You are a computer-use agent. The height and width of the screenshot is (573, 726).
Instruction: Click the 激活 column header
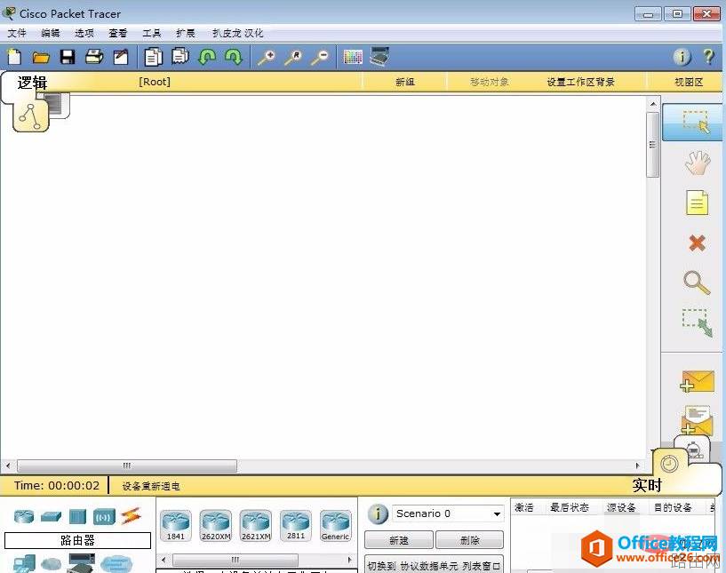(x=524, y=508)
